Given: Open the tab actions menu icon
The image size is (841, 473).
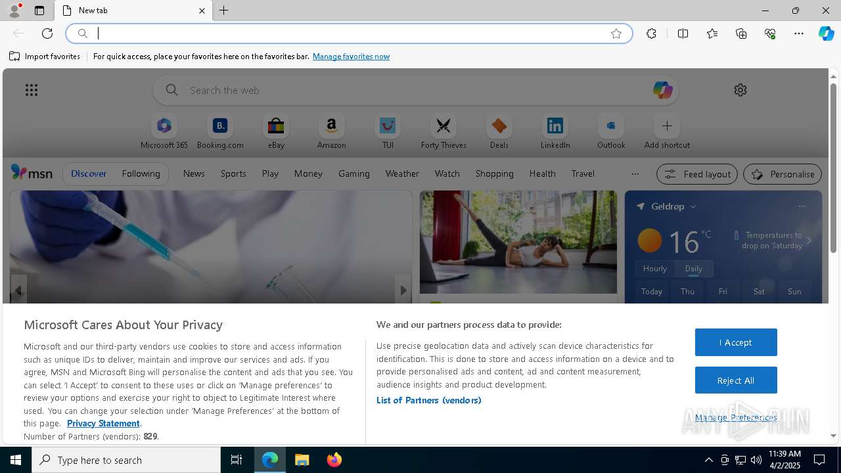Looking at the screenshot, I should point(39,11).
